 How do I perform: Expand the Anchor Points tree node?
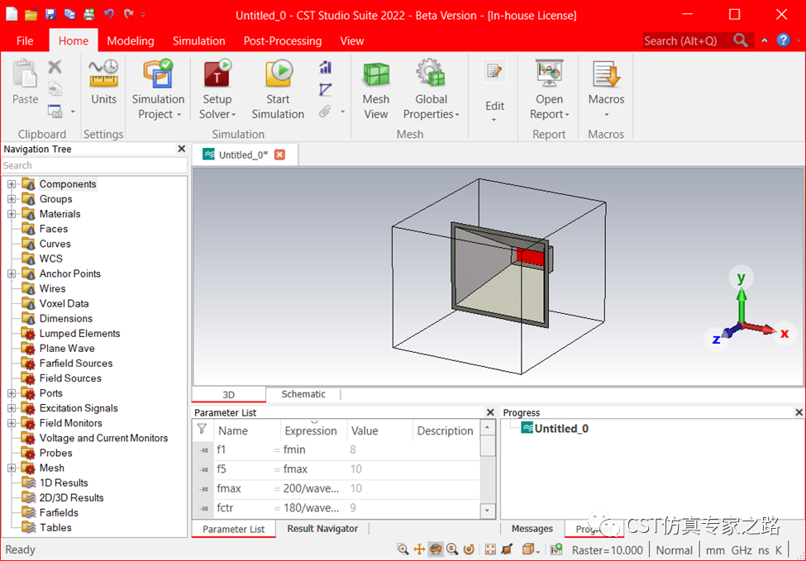point(12,273)
